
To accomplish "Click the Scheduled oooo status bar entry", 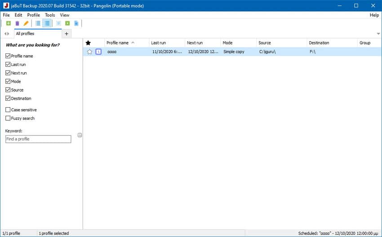I will (x=338, y=233).
